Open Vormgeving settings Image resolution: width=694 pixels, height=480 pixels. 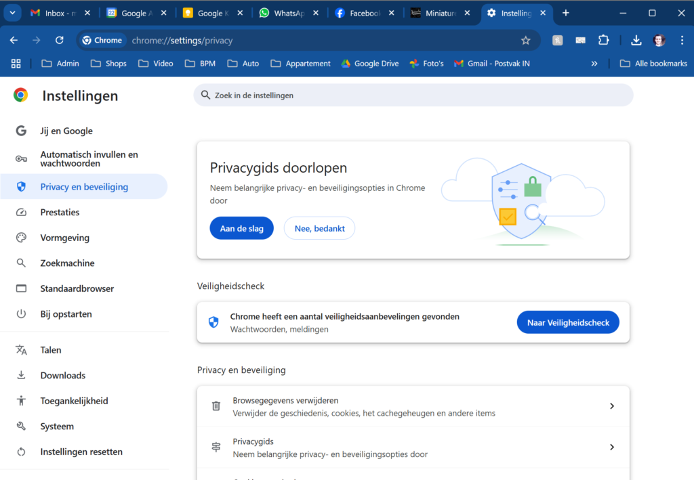point(84,238)
